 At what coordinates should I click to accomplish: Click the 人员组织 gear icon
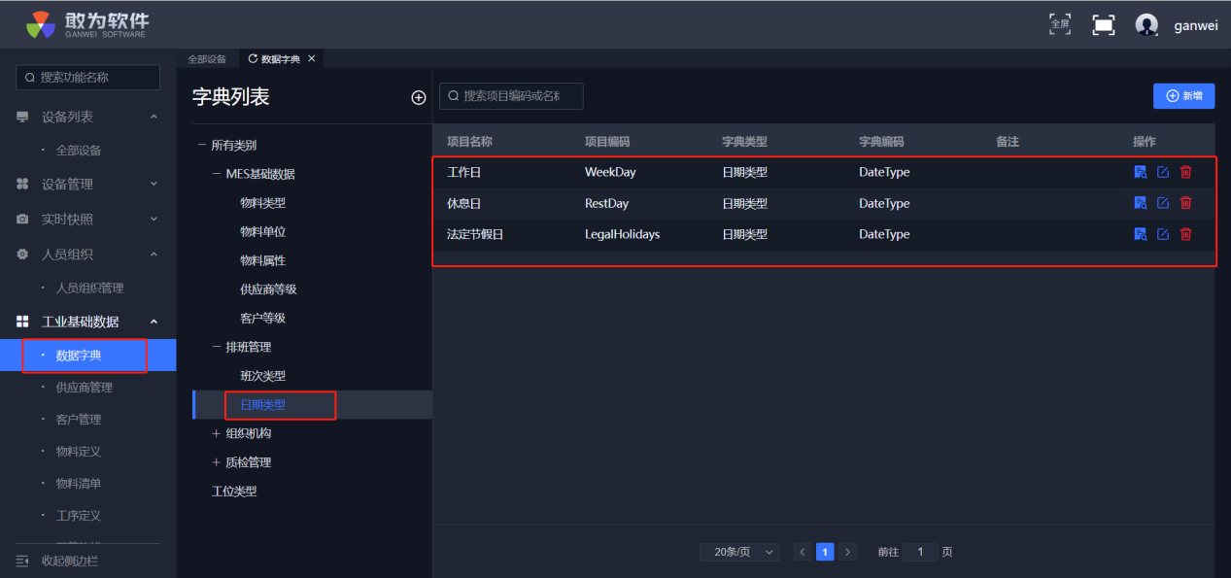pos(22,255)
